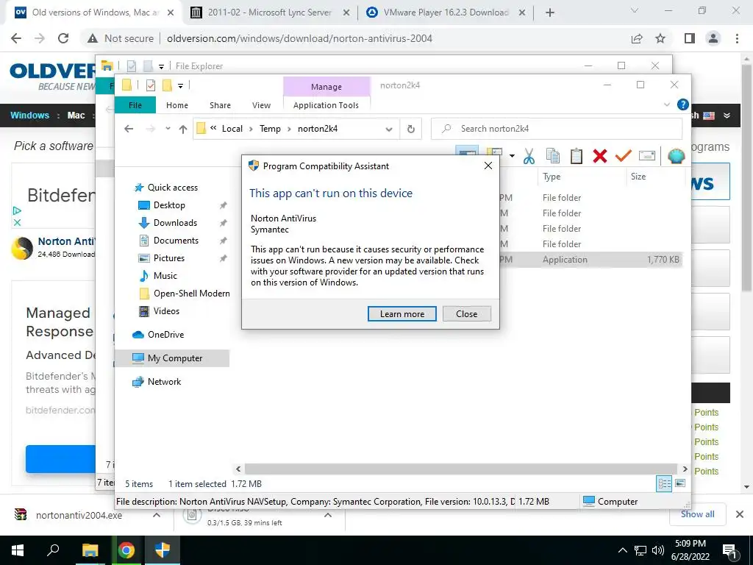Click the orange checkmark Properties icon
This screenshot has width=753, height=565.
(x=623, y=156)
